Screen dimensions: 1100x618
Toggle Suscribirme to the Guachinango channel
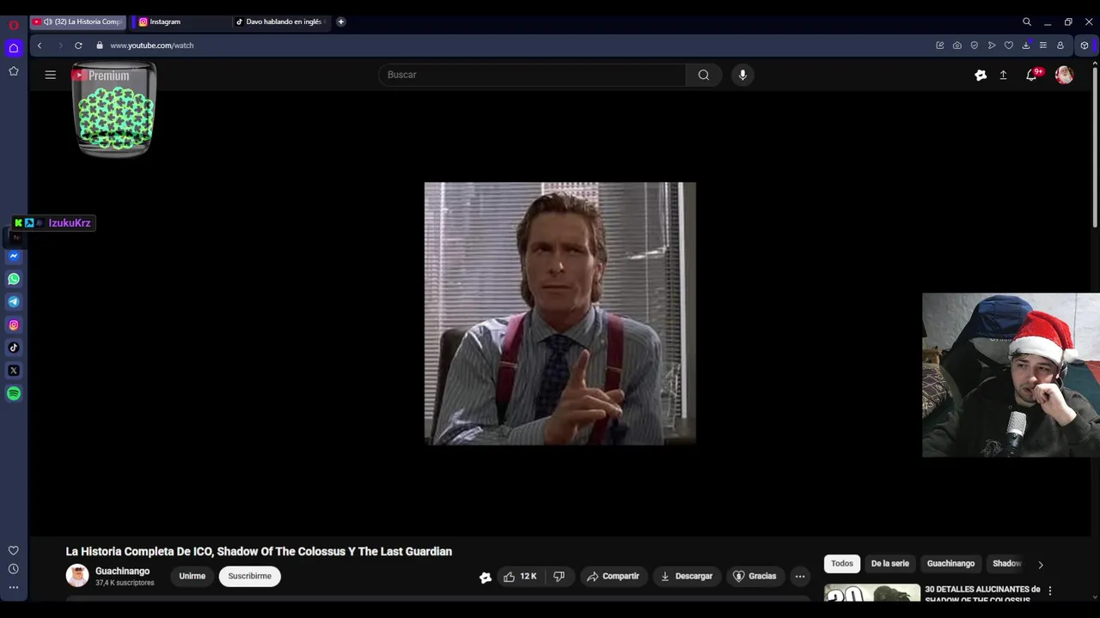point(250,576)
